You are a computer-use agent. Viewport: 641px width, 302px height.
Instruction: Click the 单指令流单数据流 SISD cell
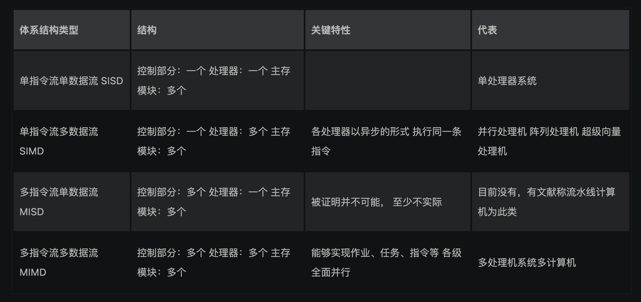point(71,81)
